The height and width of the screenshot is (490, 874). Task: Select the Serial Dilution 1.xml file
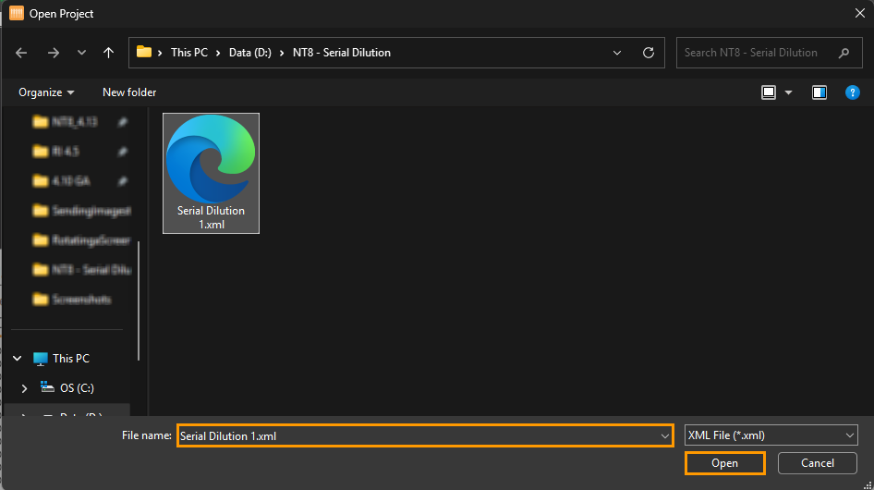click(x=211, y=173)
